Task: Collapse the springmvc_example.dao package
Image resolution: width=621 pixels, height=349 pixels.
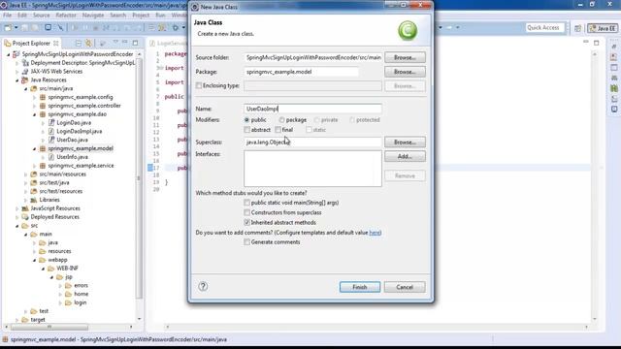Action: coord(35,114)
